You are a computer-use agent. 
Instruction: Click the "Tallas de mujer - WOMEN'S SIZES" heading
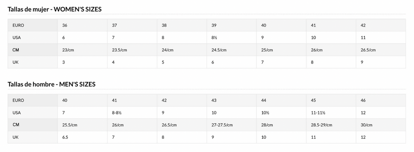pos(55,9)
